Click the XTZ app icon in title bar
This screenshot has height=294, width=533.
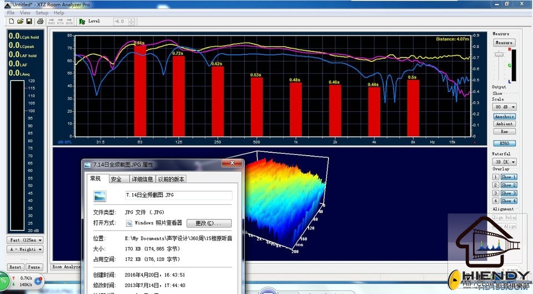pyautogui.click(x=7, y=5)
